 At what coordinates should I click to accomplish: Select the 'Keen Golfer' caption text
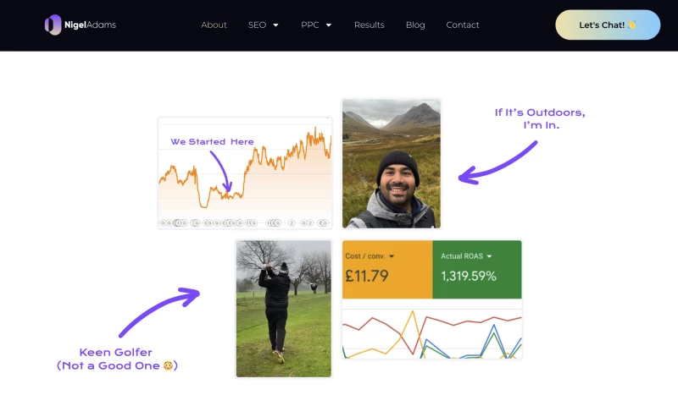pyautogui.click(x=116, y=352)
